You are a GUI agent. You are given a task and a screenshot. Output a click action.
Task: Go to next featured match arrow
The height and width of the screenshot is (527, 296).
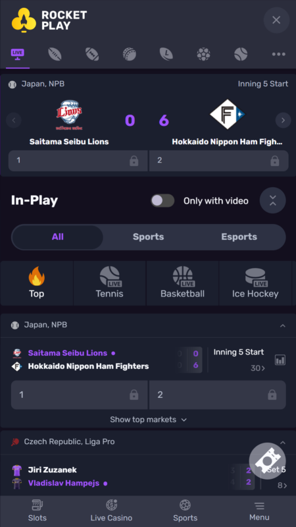click(283, 120)
